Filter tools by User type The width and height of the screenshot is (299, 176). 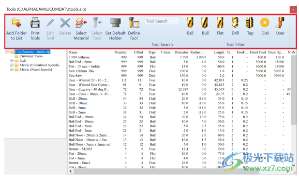(280, 26)
